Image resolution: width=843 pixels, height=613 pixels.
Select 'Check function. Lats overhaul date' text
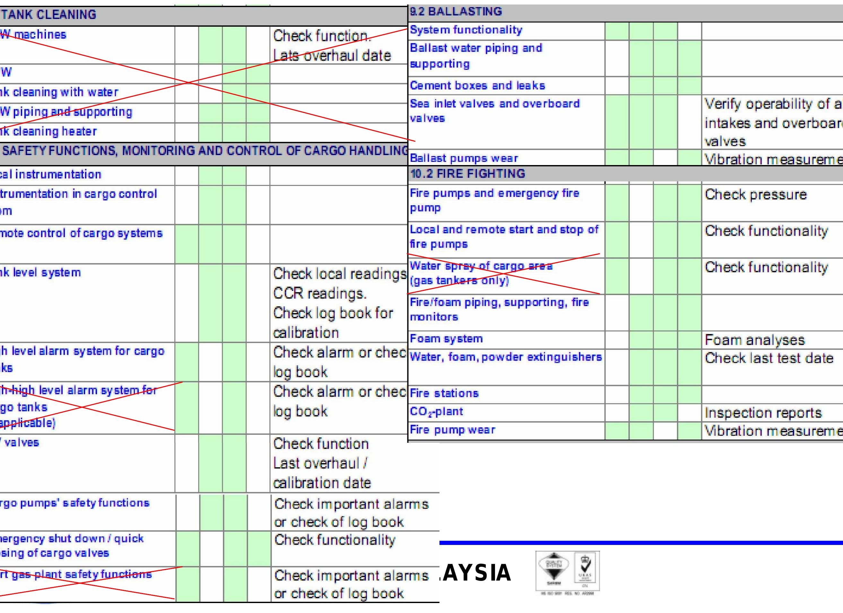[332, 46]
